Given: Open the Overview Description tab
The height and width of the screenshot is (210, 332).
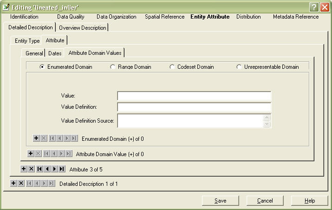Looking at the screenshot, I should pos(83,27).
